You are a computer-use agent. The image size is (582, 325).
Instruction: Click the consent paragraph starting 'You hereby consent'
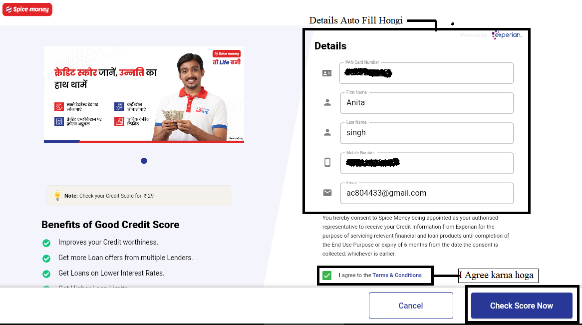point(416,236)
